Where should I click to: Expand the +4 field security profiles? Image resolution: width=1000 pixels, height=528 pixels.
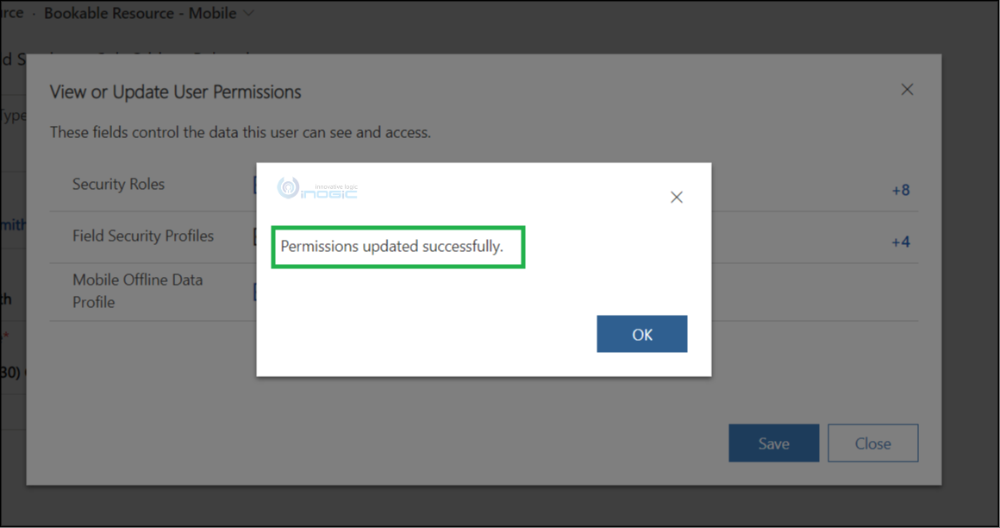click(901, 242)
